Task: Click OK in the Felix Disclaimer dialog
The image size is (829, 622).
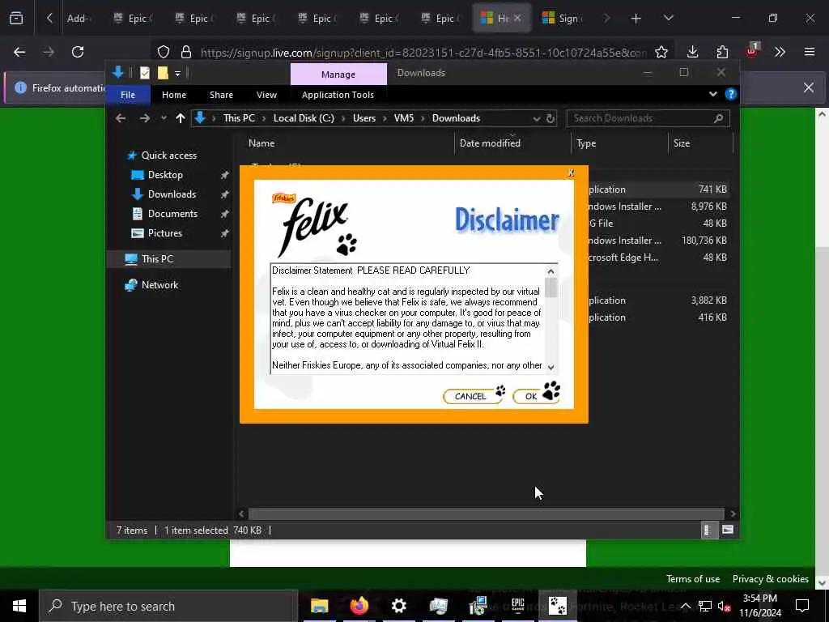Action: [x=536, y=395]
